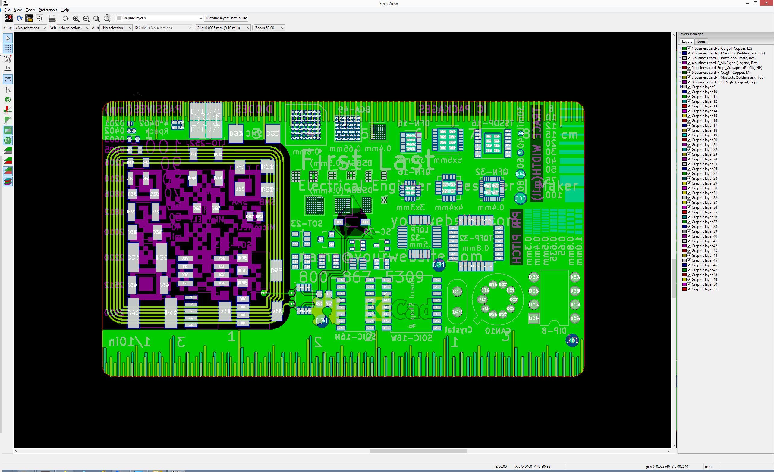Open the Attr selection dropdown

pyautogui.click(x=116, y=28)
